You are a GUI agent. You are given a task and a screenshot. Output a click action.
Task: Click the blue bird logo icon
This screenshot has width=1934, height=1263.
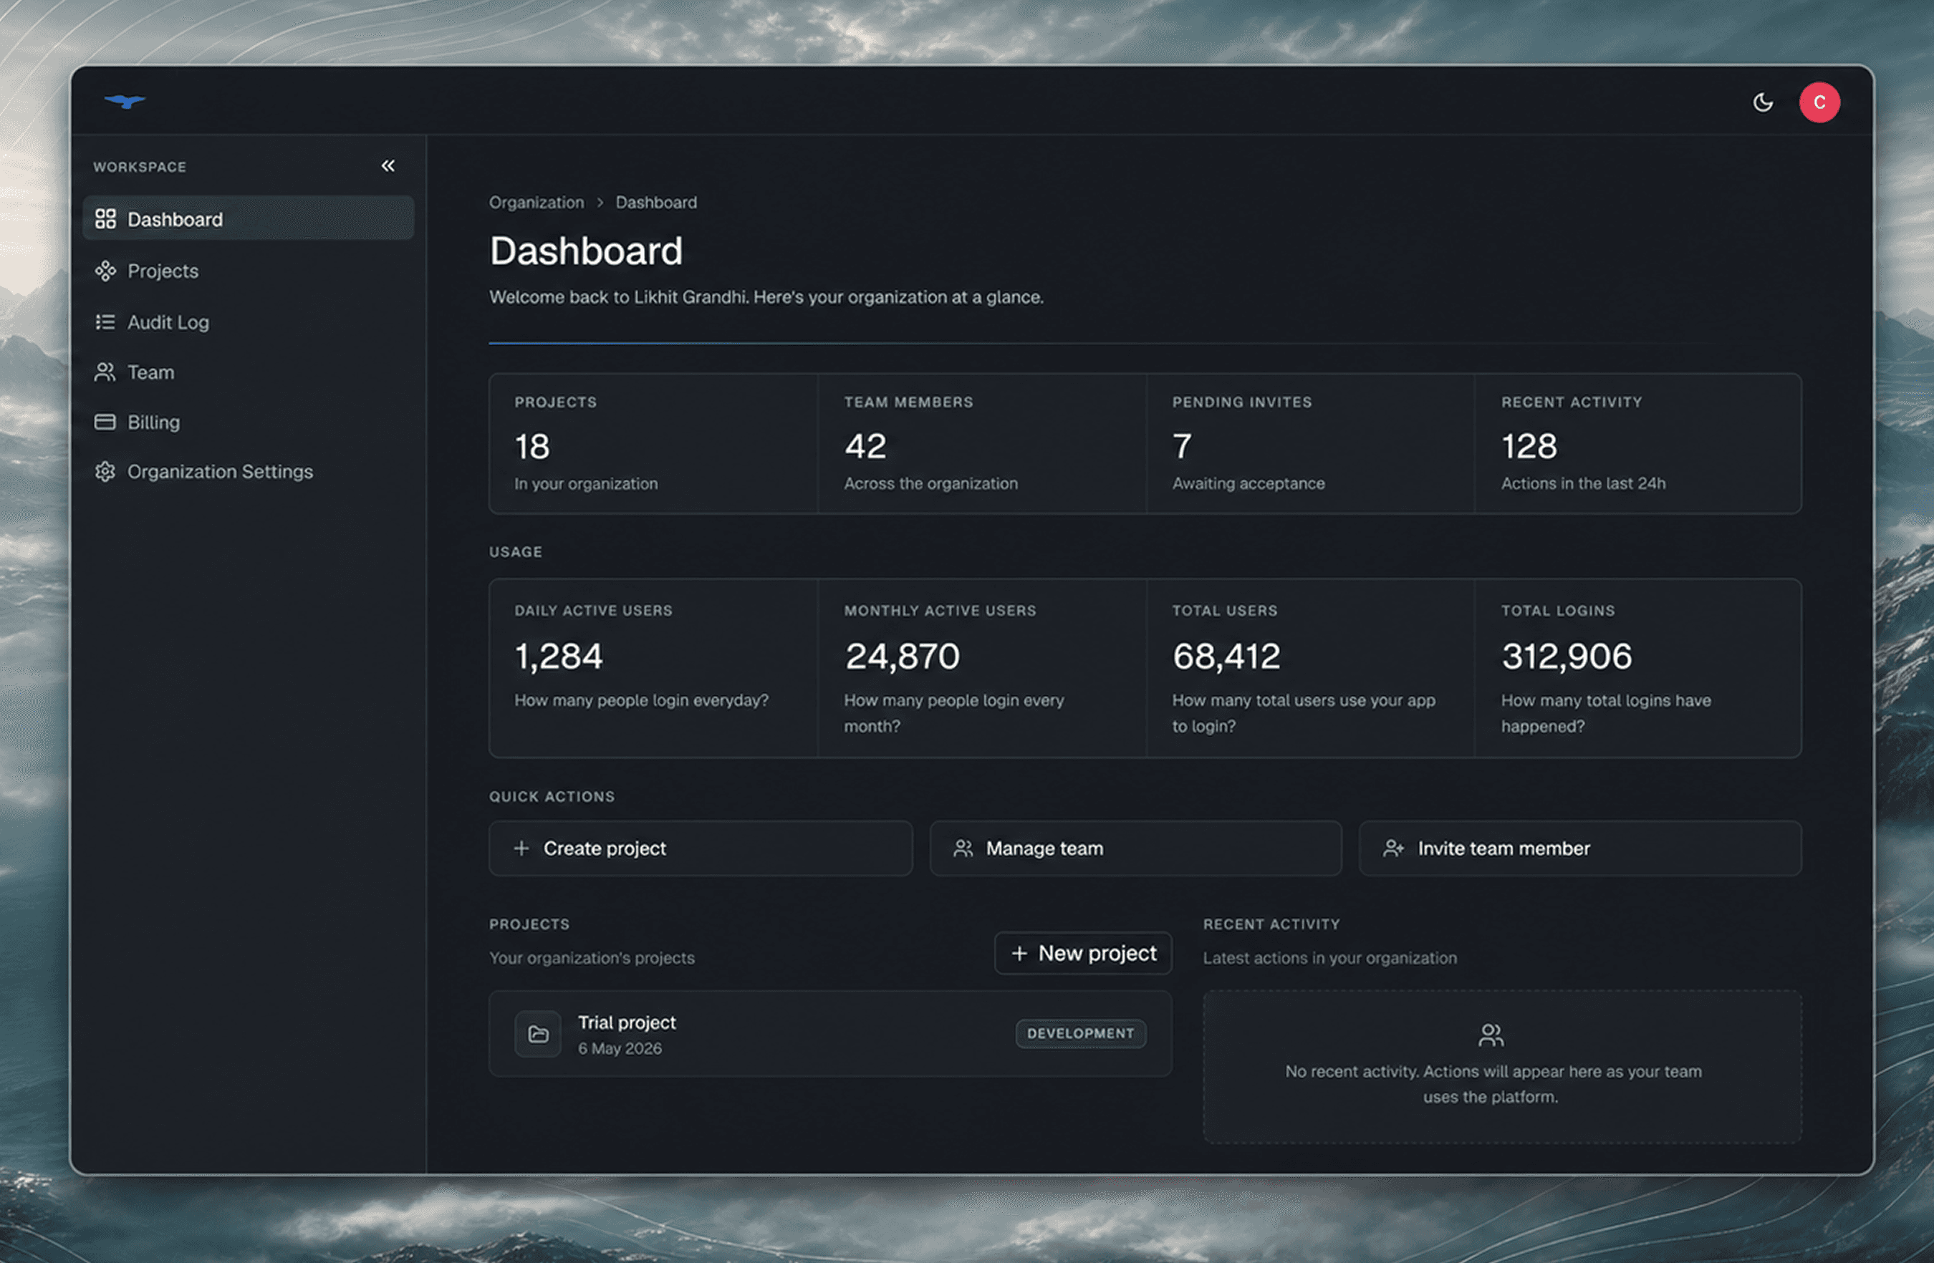[x=125, y=102]
